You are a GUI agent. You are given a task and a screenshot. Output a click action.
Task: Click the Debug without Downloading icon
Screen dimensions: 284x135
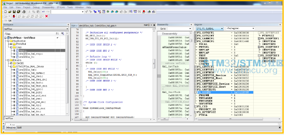[153, 12]
